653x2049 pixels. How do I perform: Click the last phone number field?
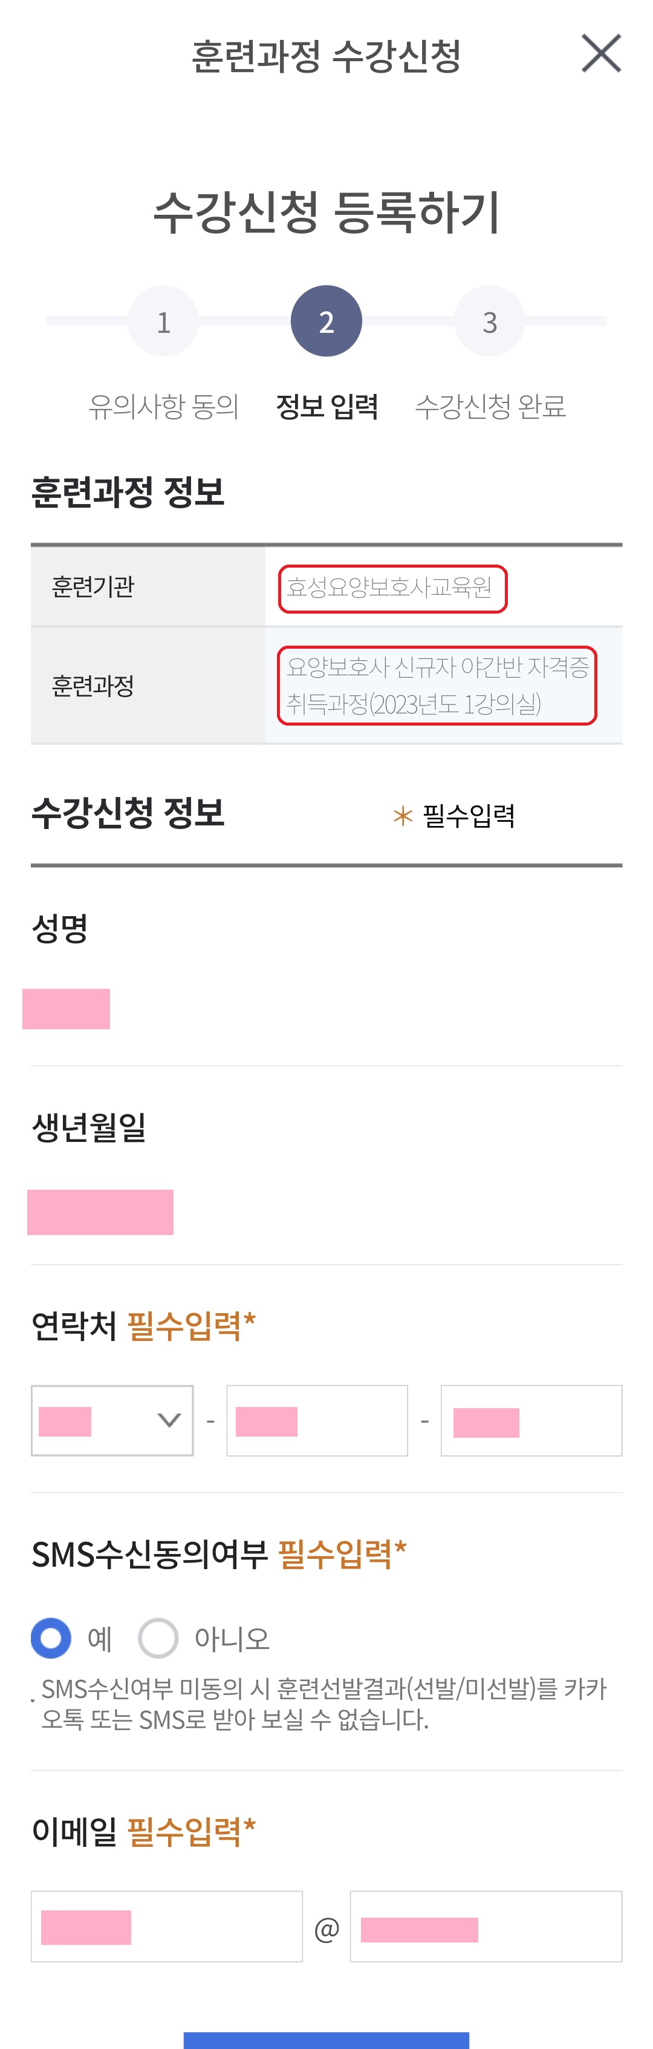531,1420
